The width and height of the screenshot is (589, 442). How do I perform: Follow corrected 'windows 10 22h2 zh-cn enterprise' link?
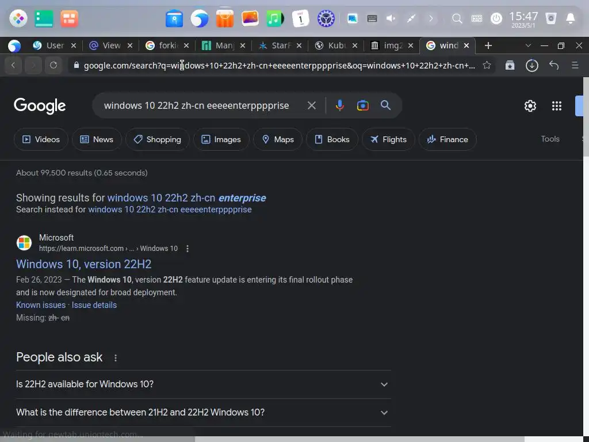pyautogui.click(x=187, y=198)
